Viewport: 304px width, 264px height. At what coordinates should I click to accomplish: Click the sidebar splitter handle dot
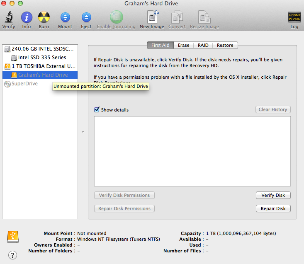pos(83,132)
